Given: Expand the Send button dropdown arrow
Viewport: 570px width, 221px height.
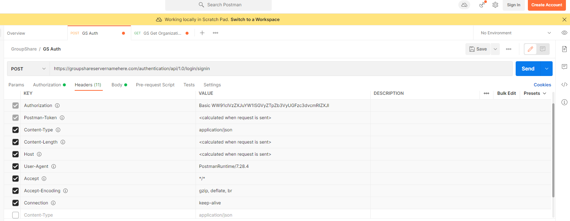Looking at the screenshot, I should click(546, 69).
